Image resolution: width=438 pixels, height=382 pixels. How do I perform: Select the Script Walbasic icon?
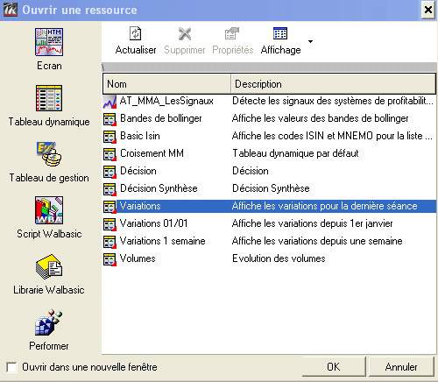pyautogui.click(x=49, y=210)
